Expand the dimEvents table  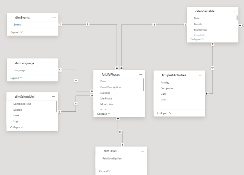click(17, 32)
